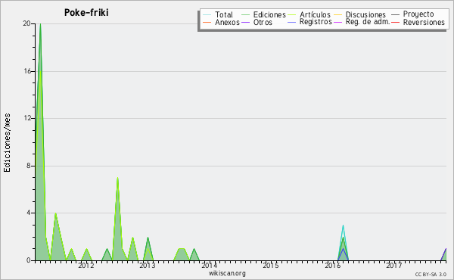This screenshot has height=280, width=454.
Task: Click the 0 y-axis value
Action: coord(29,260)
